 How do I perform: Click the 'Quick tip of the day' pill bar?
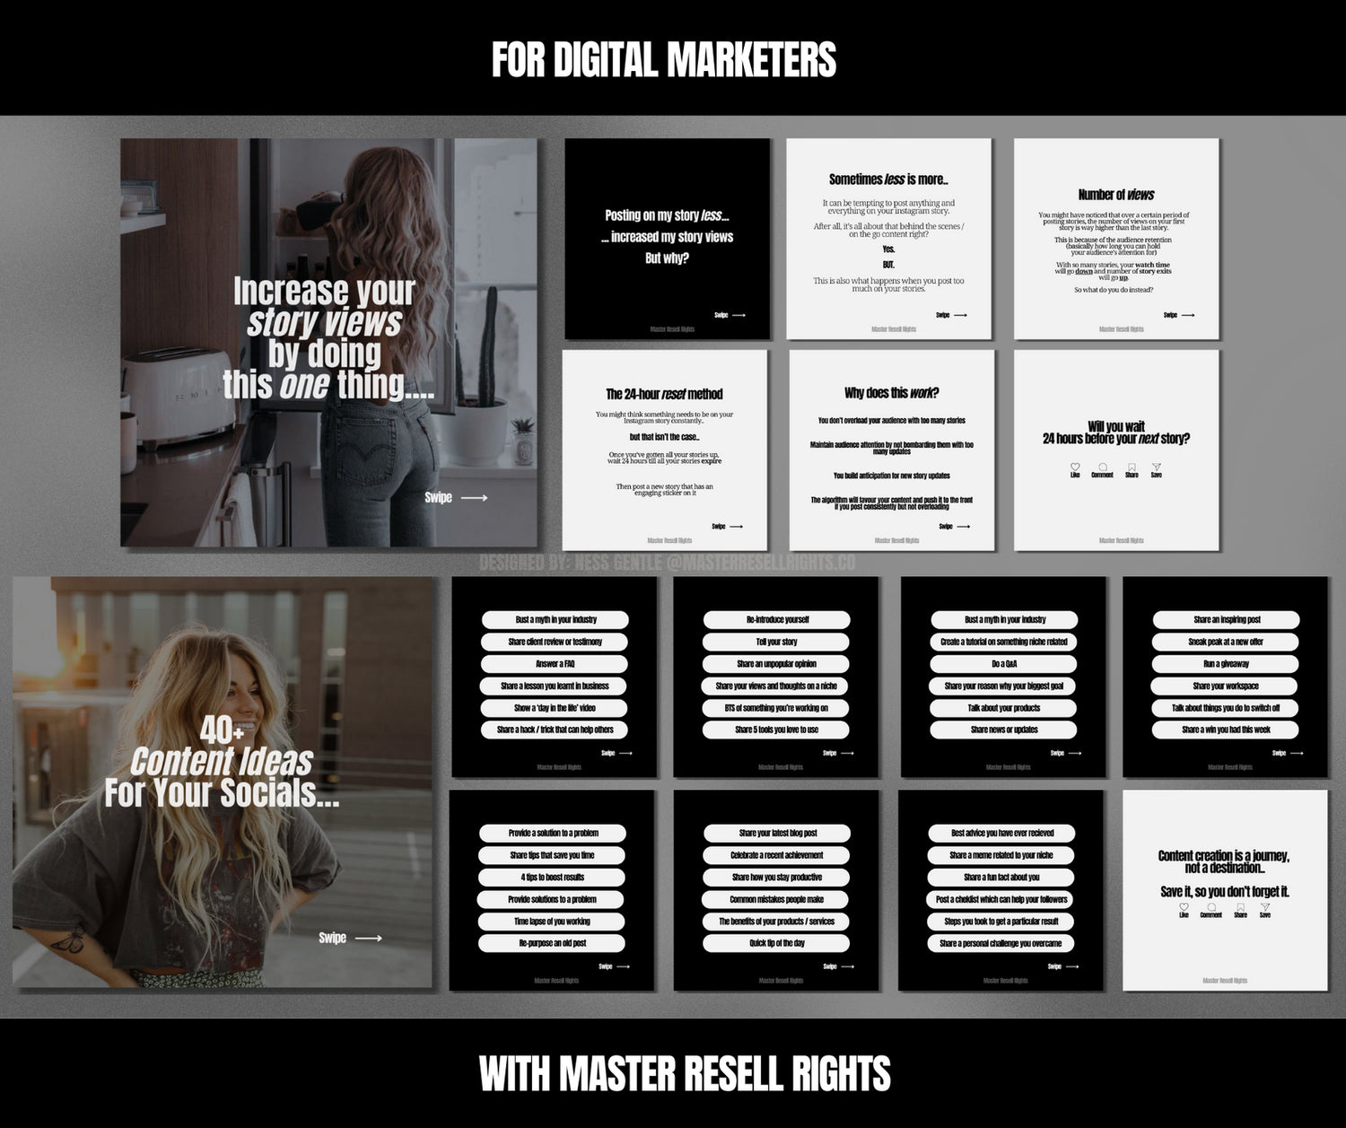point(779,942)
